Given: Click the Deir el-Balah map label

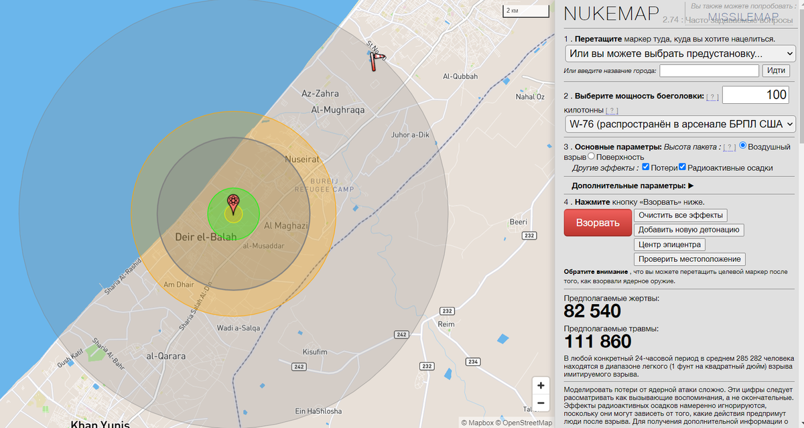Looking at the screenshot, I should pos(206,237).
